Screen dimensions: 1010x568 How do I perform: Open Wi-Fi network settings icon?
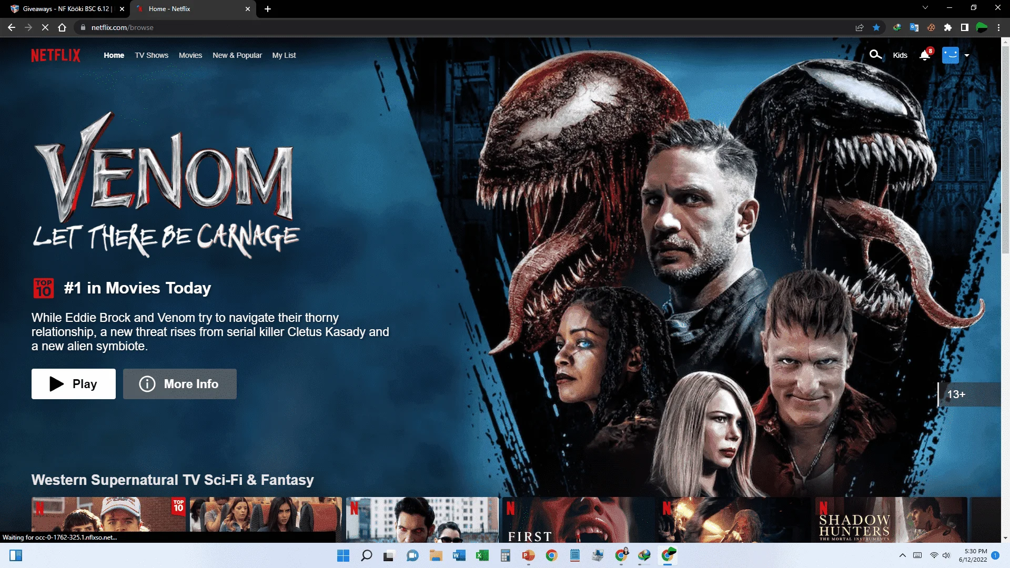click(934, 555)
